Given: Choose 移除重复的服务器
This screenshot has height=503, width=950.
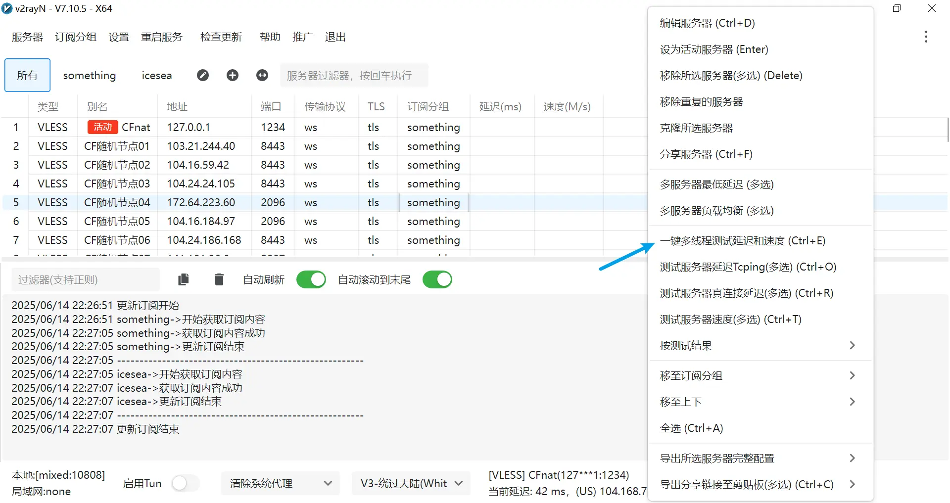Looking at the screenshot, I should point(760,101).
